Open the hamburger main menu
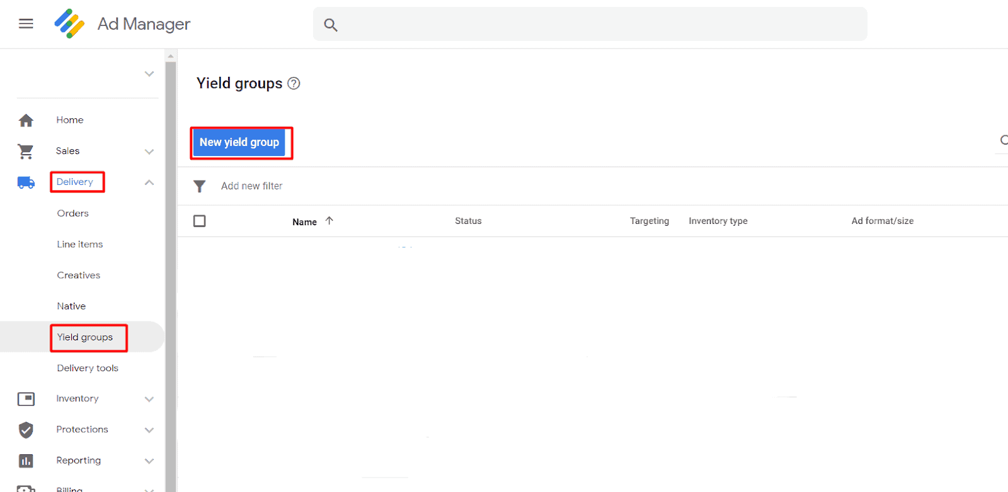1008x492 pixels. (26, 24)
